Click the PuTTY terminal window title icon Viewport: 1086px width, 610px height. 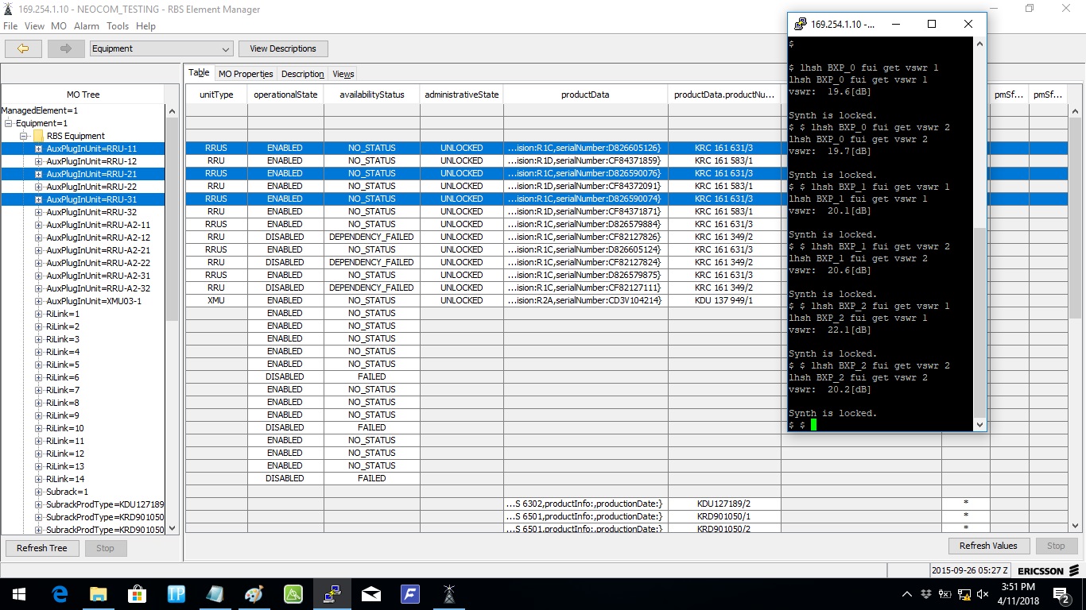(801, 24)
